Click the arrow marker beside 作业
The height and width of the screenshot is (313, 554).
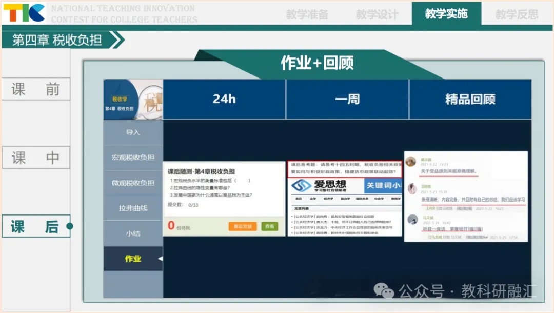(x=161, y=259)
